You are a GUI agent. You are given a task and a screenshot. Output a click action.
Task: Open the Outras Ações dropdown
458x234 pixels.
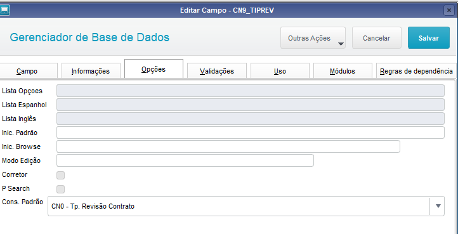pyautogui.click(x=313, y=38)
